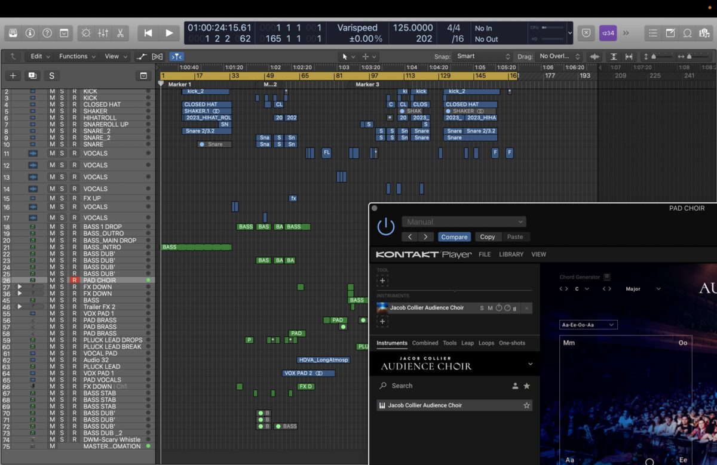Open the Inspector info icon
717x465 pixels.
point(30,33)
